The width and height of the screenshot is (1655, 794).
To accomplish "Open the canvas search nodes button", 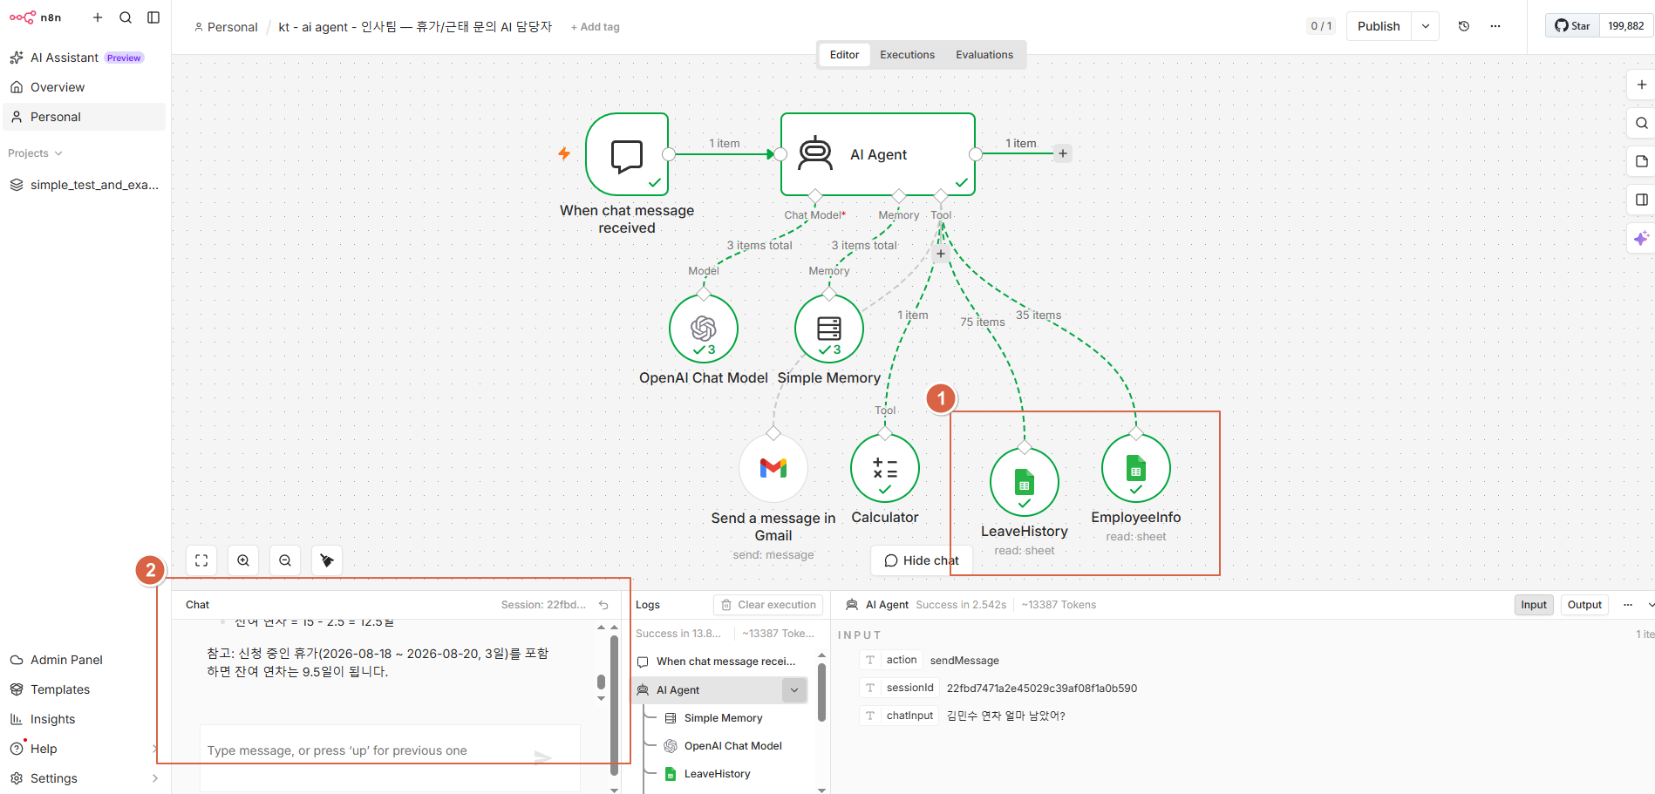I will pyautogui.click(x=1641, y=123).
